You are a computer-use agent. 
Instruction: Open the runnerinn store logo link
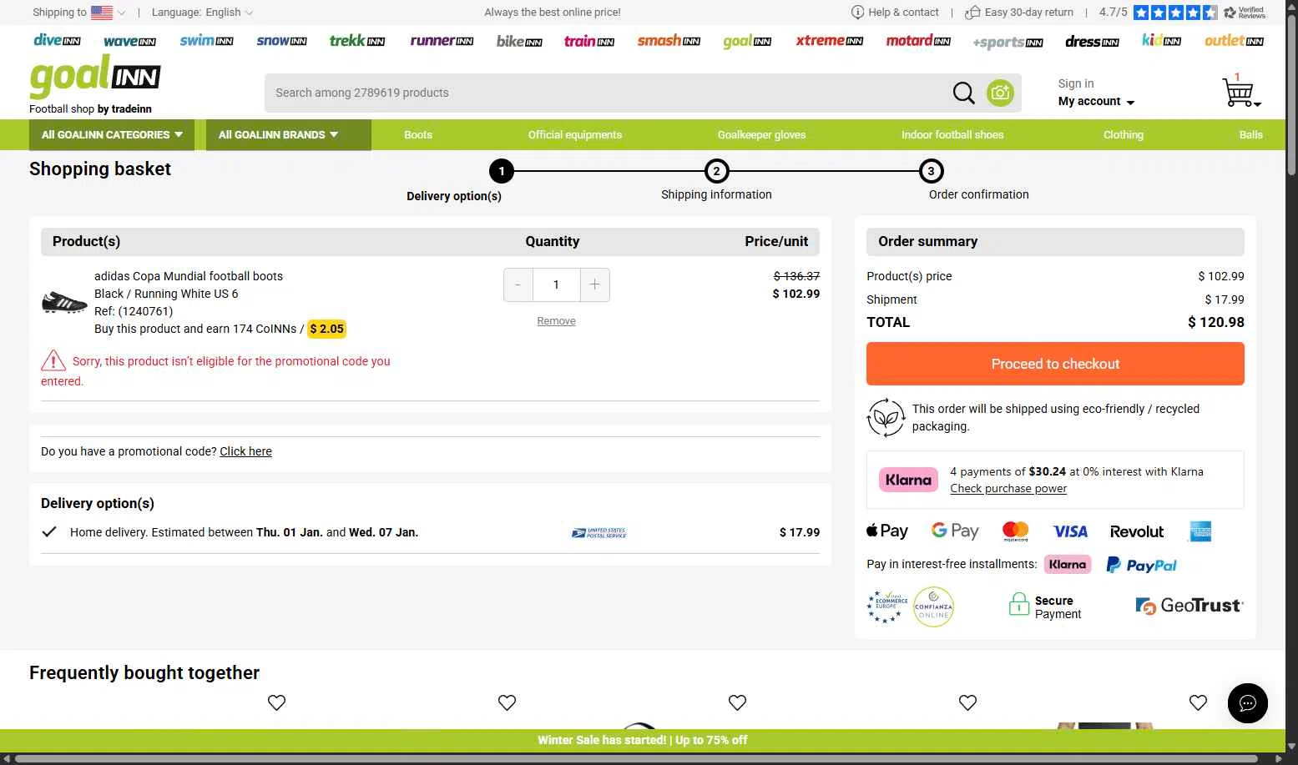442,40
